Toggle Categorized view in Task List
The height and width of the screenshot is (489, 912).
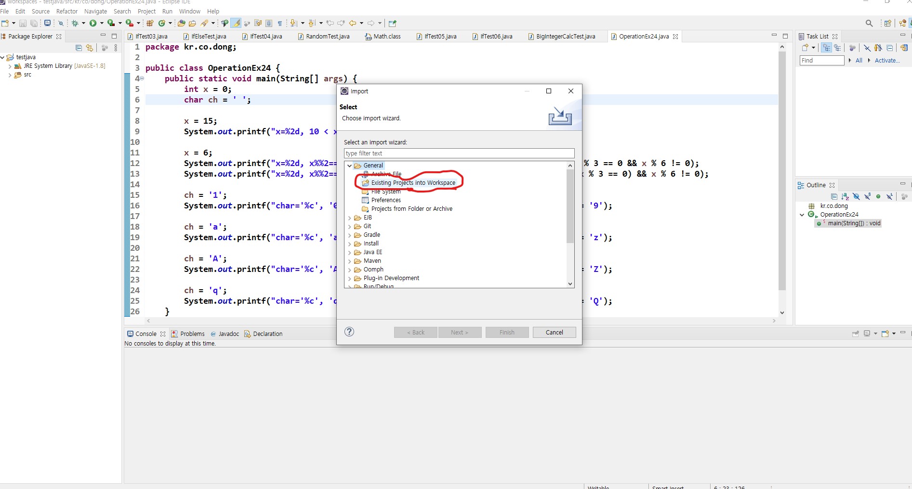(827, 48)
